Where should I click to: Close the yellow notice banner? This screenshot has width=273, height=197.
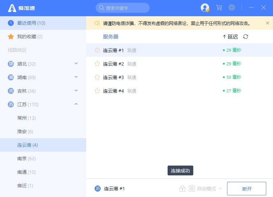click(x=268, y=23)
